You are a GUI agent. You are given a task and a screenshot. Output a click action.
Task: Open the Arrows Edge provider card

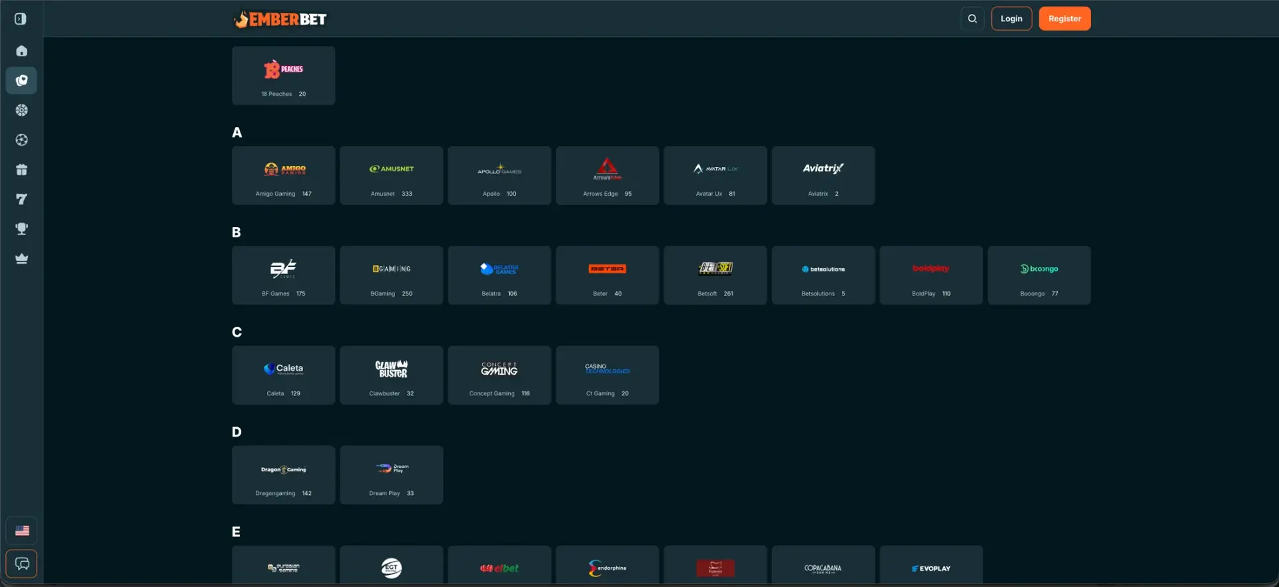[x=607, y=175]
